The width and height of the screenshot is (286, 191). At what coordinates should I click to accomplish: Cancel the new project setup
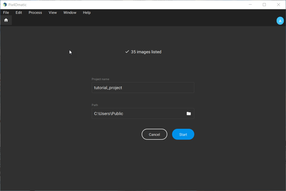point(154,134)
